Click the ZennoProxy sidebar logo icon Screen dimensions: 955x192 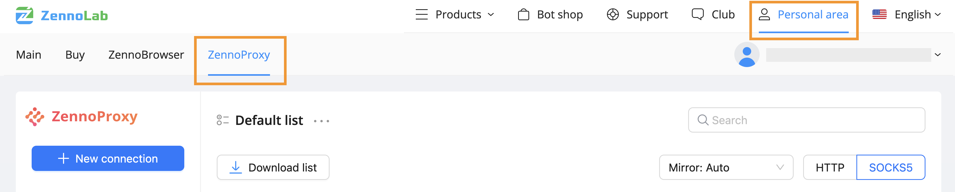(35, 117)
